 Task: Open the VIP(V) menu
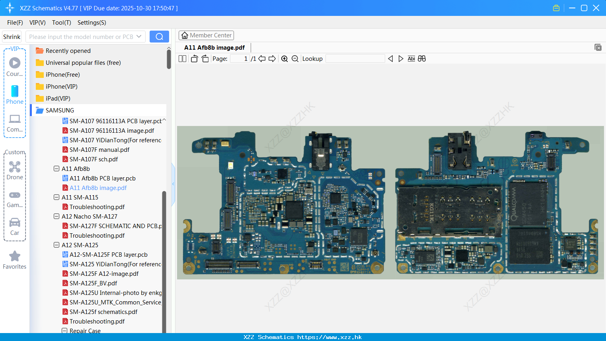tap(37, 23)
